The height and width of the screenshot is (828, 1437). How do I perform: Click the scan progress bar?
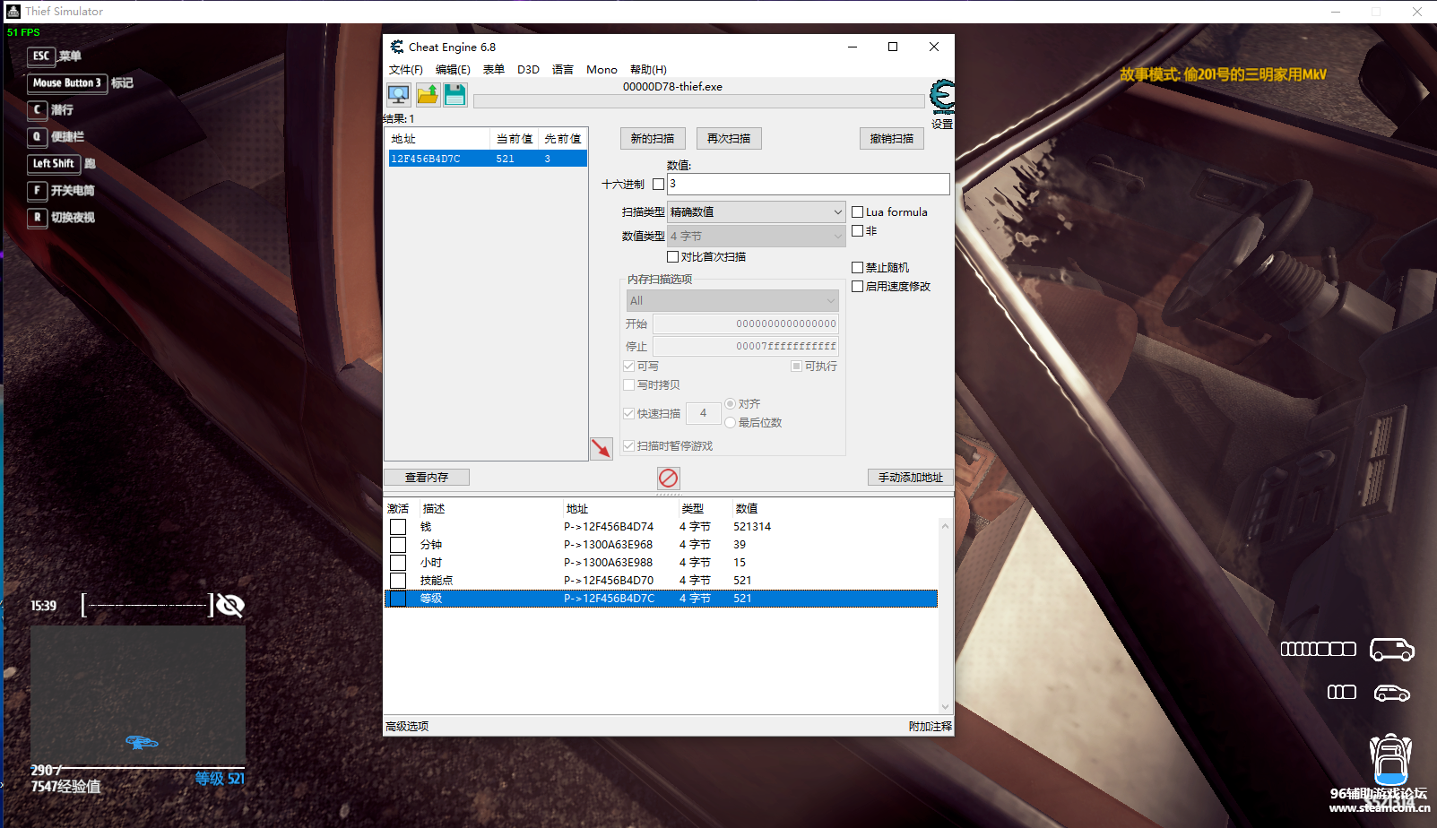[x=698, y=101]
